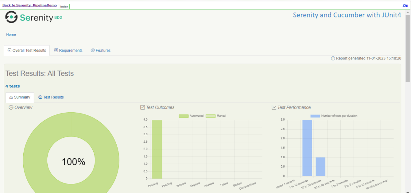Click the Home breadcrumb link
The height and width of the screenshot is (193, 411).
tap(11, 35)
